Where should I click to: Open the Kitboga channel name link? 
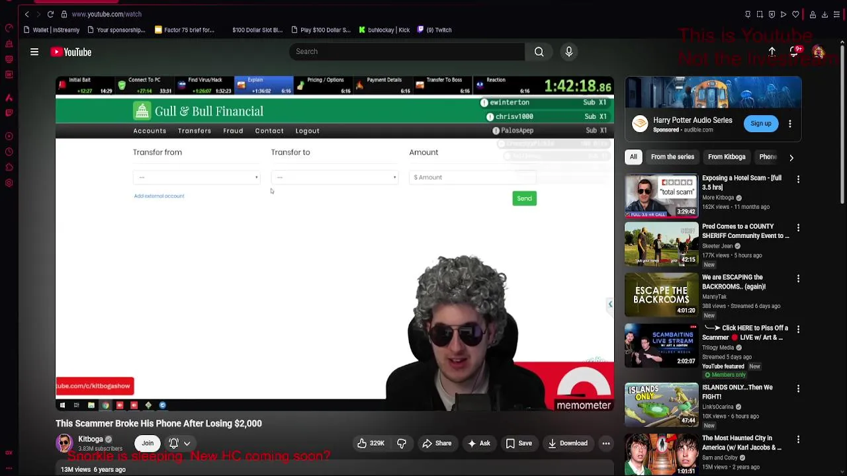[91, 439]
